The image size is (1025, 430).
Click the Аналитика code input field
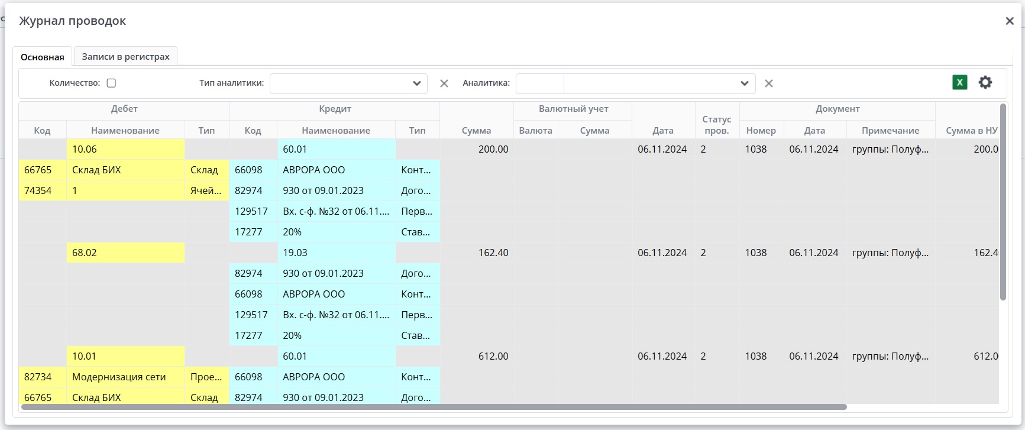pyautogui.click(x=539, y=84)
